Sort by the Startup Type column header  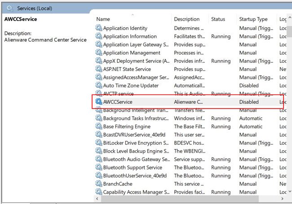coord(253,19)
